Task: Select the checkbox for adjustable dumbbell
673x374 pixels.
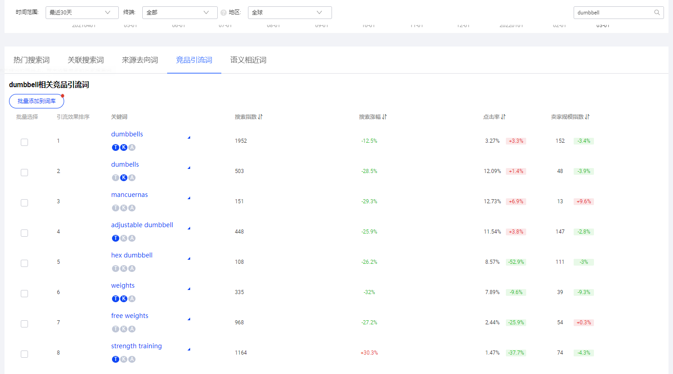Action: pos(24,233)
